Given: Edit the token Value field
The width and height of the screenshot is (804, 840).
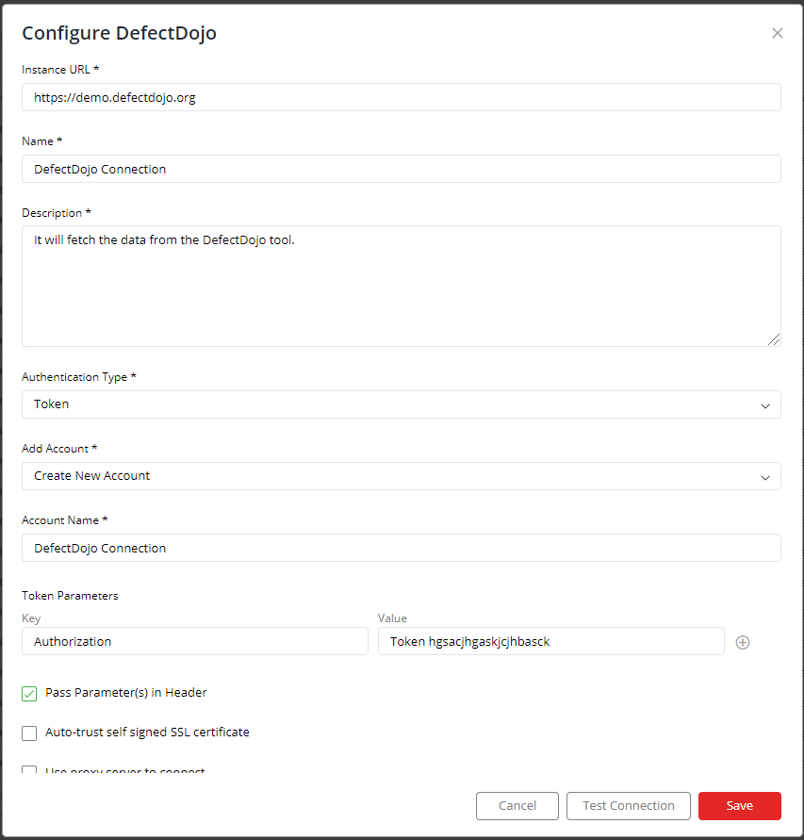Looking at the screenshot, I should pos(551,641).
